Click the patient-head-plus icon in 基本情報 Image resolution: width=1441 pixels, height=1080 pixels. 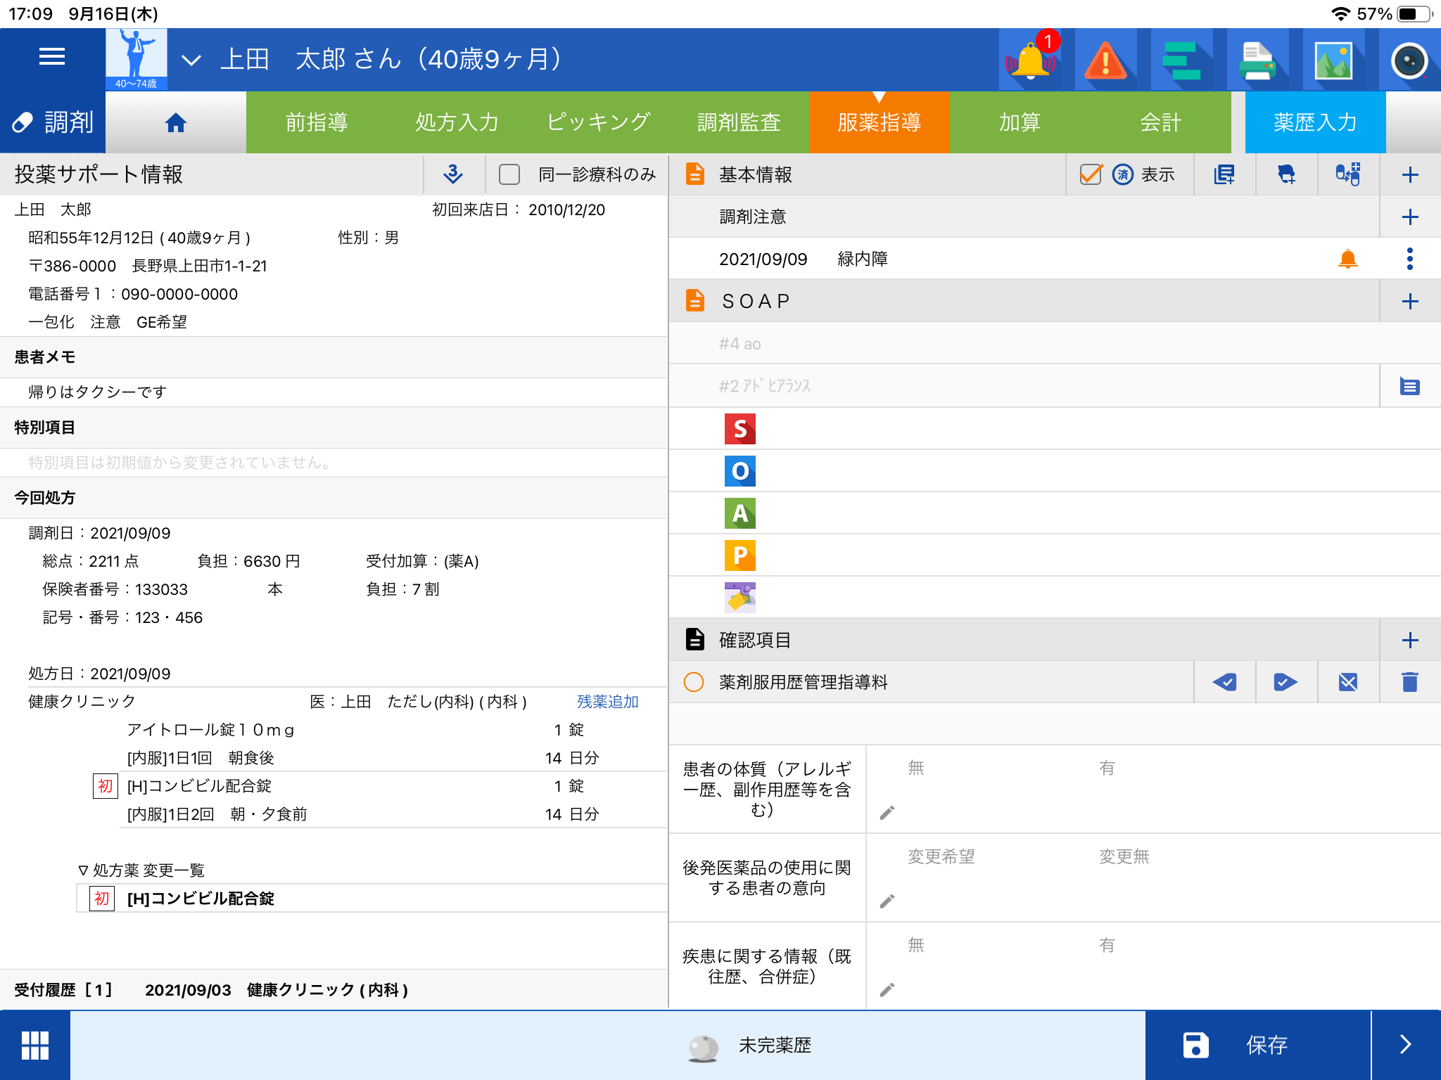[x=1286, y=174]
